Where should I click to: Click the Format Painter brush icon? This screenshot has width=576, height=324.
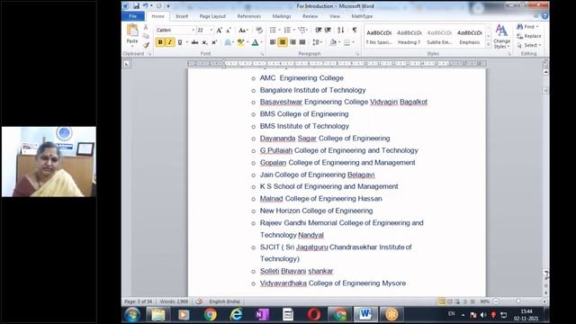146,45
